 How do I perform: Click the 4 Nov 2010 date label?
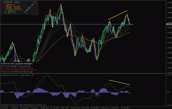(64, 108)
